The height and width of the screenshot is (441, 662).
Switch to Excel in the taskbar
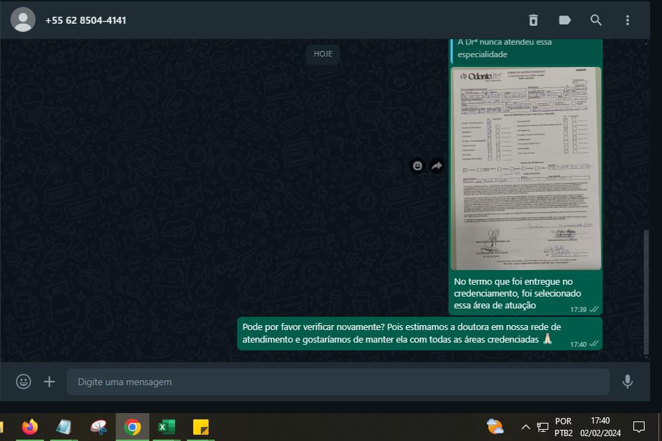[166, 427]
